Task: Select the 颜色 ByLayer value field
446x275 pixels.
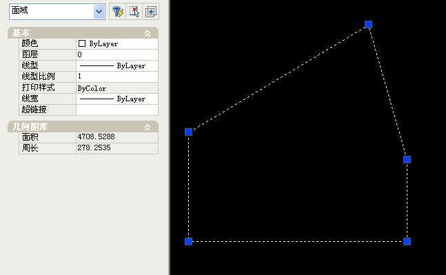Action: tap(117, 43)
